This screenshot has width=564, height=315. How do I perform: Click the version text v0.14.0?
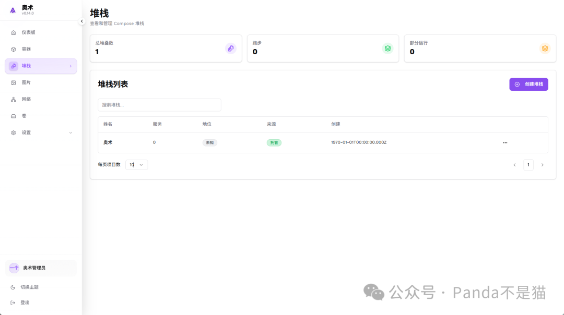pyautogui.click(x=28, y=14)
